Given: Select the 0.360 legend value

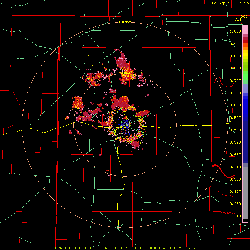Looking at the screenshot, I should 235,179.
